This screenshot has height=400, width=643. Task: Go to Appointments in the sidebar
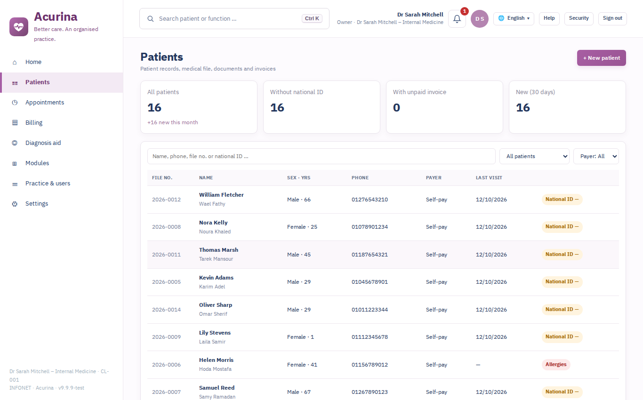(62, 103)
